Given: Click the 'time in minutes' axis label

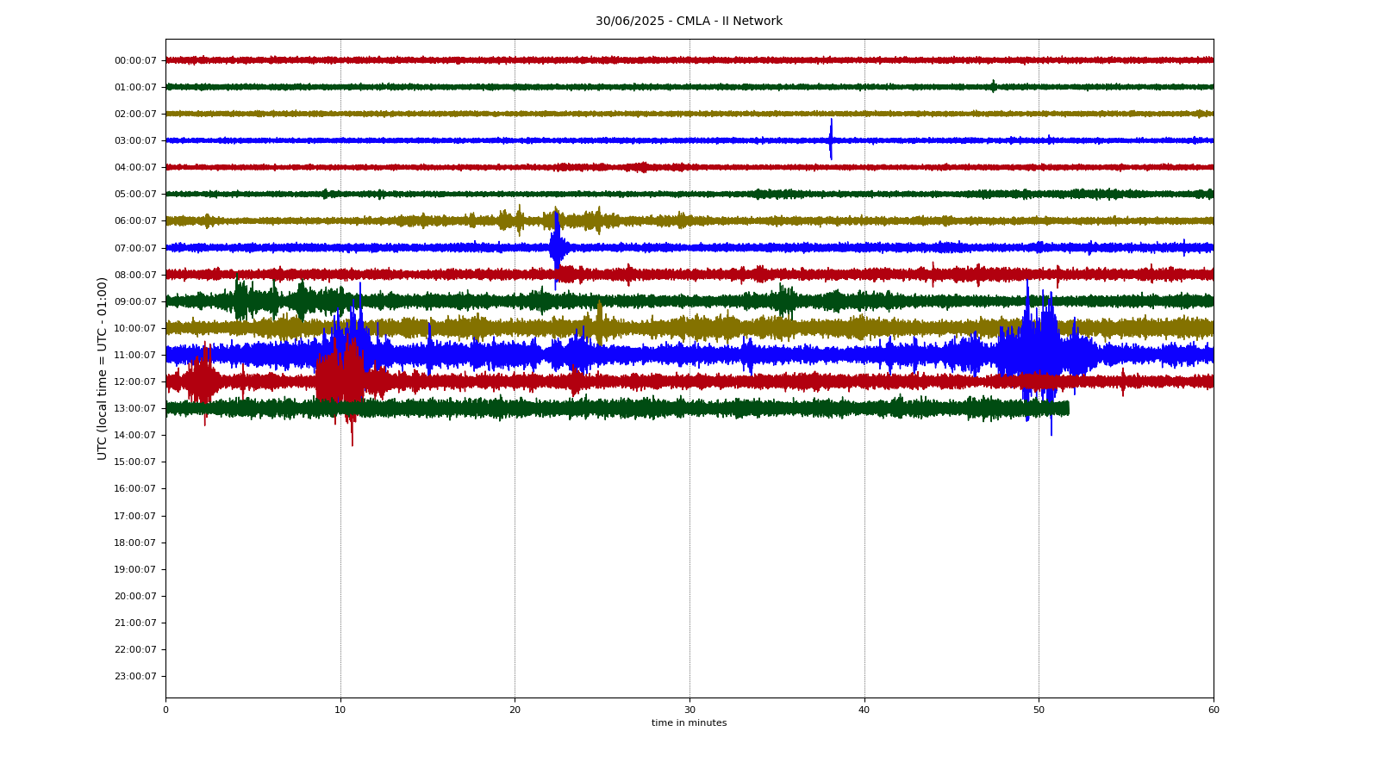Looking at the screenshot, I should [x=689, y=723].
